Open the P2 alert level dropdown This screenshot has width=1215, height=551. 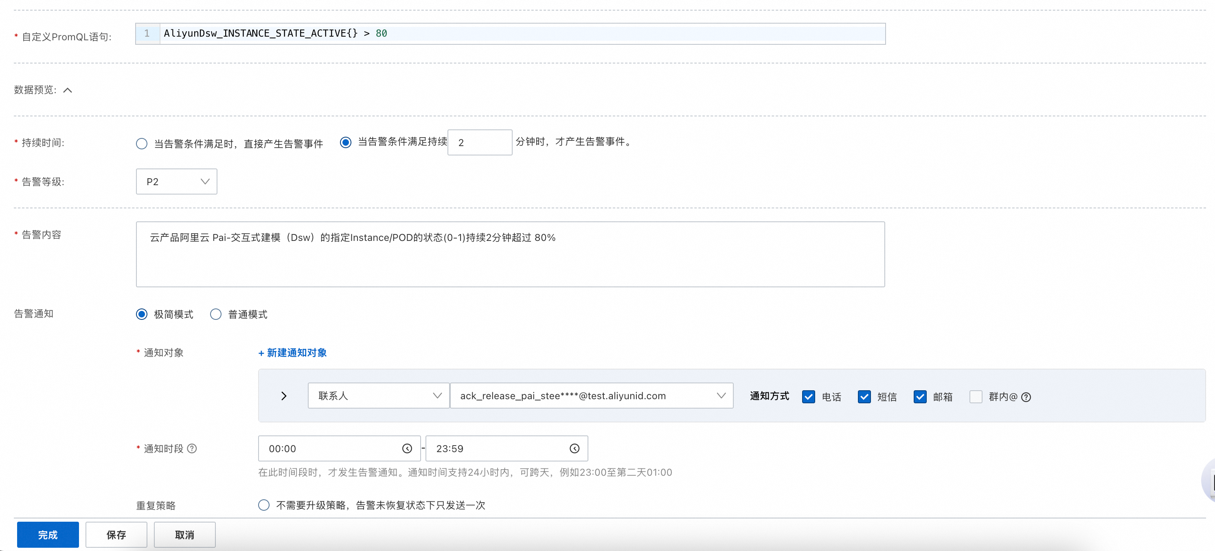tap(176, 181)
